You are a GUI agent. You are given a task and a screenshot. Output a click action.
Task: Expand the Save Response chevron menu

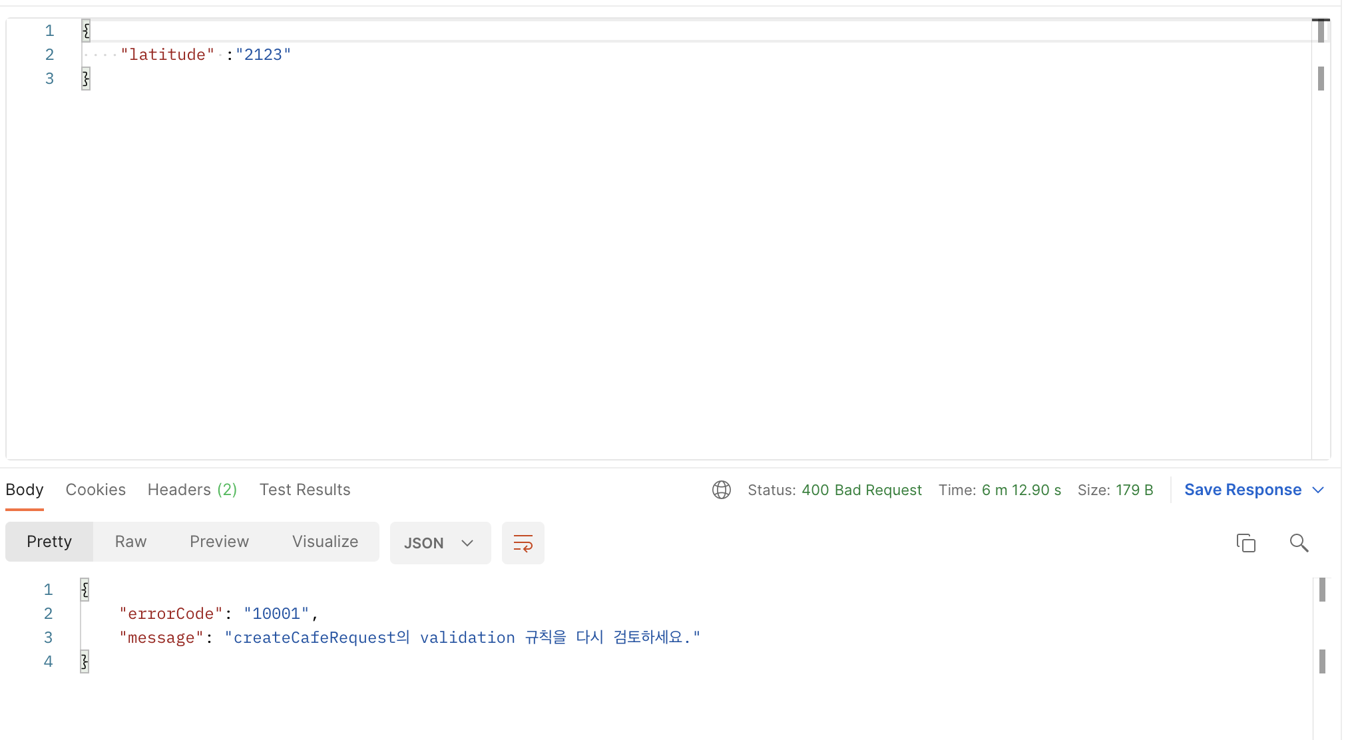(x=1318, y=490)
